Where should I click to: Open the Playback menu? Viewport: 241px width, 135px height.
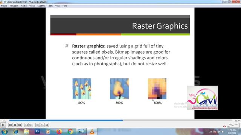[x=14, y=6]
